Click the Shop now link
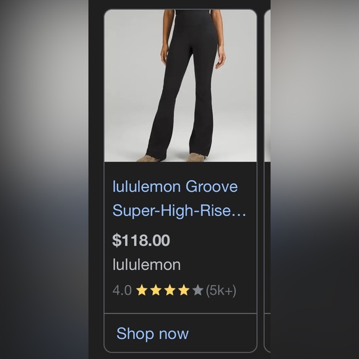 tap(152, 334)
